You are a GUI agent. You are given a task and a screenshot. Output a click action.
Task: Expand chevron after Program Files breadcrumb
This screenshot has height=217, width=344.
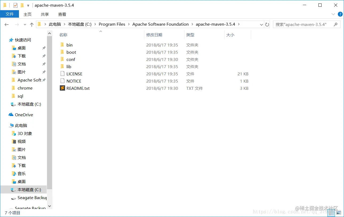[129, 24]
